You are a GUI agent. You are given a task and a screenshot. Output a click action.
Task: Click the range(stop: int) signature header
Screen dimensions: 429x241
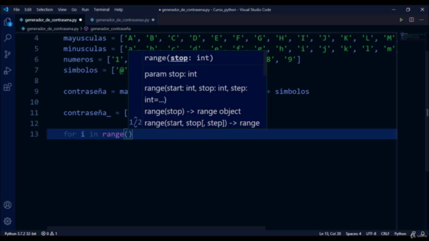point(179,58)
